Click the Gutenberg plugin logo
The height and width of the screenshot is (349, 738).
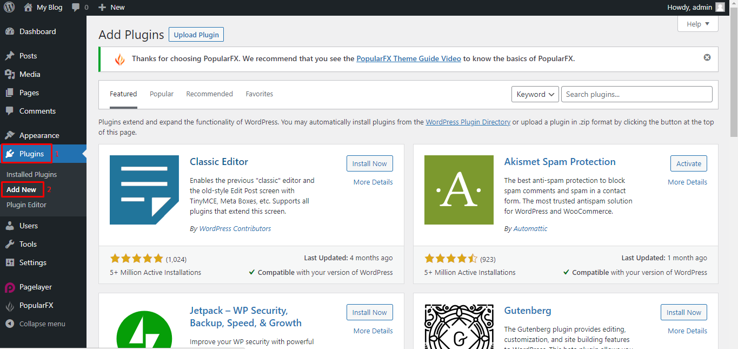(x=459, y=326)
